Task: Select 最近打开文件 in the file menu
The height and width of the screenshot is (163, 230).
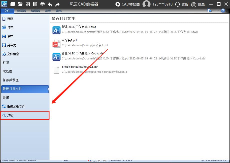Action: click(x=25, y=89)
